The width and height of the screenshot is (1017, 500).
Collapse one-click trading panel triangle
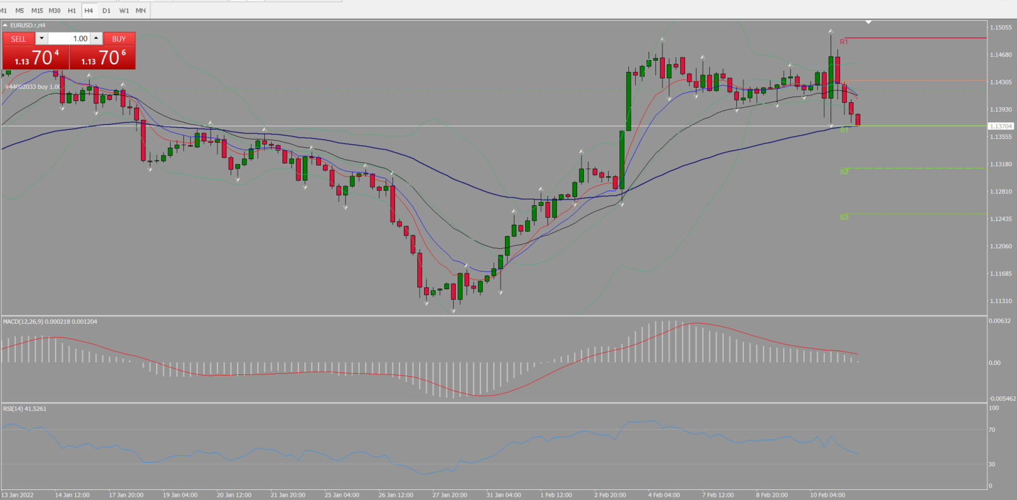[x=5, y=25]
